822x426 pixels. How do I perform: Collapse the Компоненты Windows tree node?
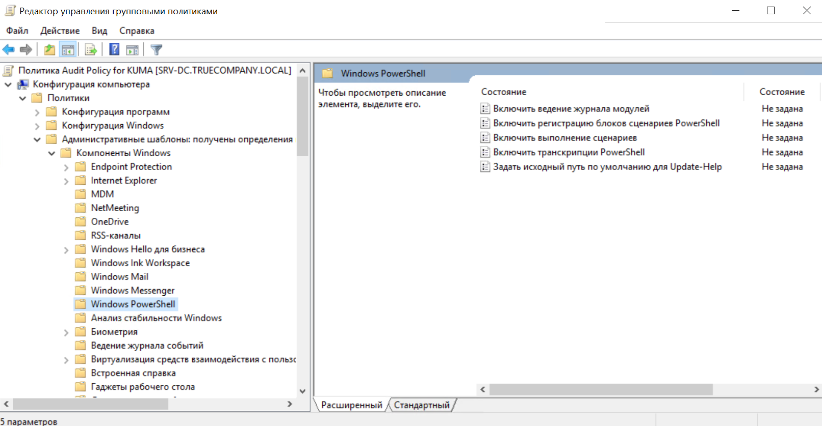52,153
